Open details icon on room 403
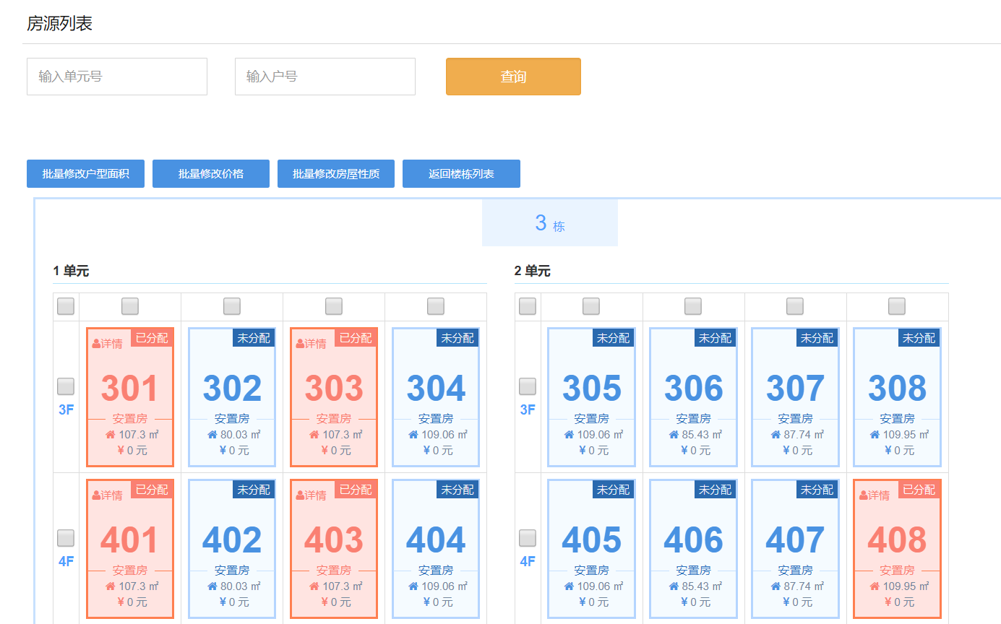 pyautogui.click(x=301, y=495)
